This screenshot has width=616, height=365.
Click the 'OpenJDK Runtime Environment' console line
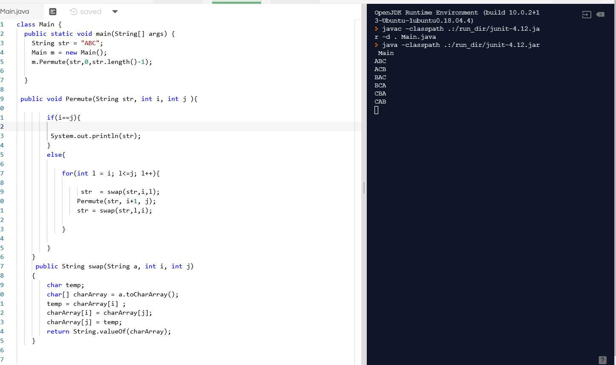tap(457, 16)
